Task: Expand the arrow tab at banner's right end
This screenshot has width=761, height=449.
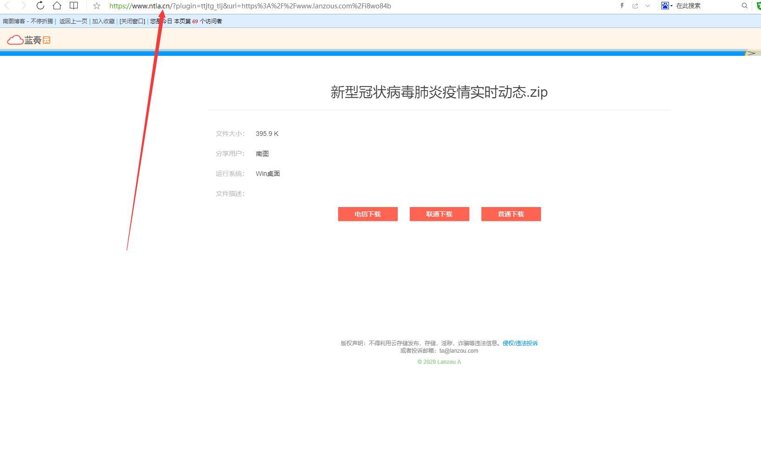Action: (x=752, y=53)
